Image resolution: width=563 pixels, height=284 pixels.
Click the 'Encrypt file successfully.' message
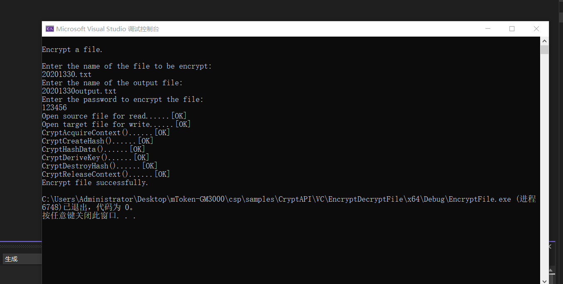(95, 183)
